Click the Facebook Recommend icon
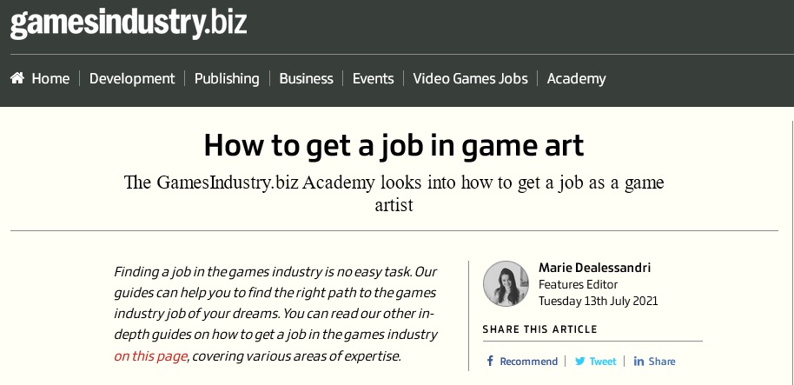Image resolution: width=794 pixels, height=385 pixels. point(490,362)
